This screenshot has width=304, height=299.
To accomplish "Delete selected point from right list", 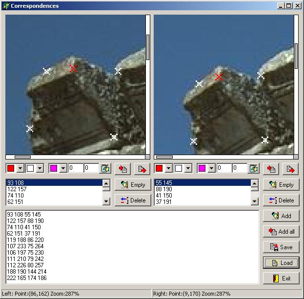I will [x=281, y=200].
